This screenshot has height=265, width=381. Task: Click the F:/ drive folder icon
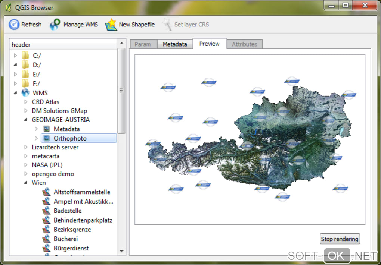point(25,83)
